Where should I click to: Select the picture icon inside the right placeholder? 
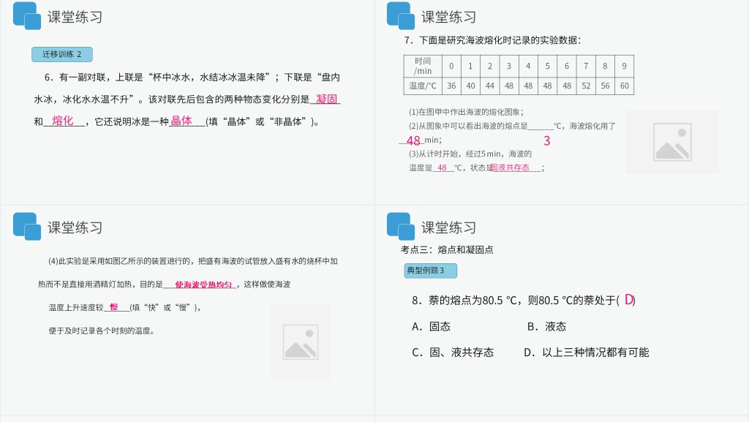click(x=671, y=143)
